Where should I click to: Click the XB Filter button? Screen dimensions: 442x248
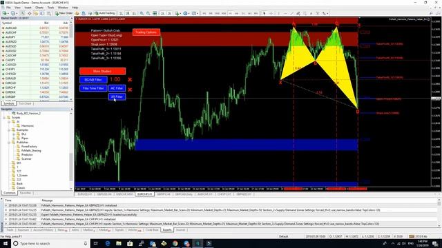(x=117, y=96)
